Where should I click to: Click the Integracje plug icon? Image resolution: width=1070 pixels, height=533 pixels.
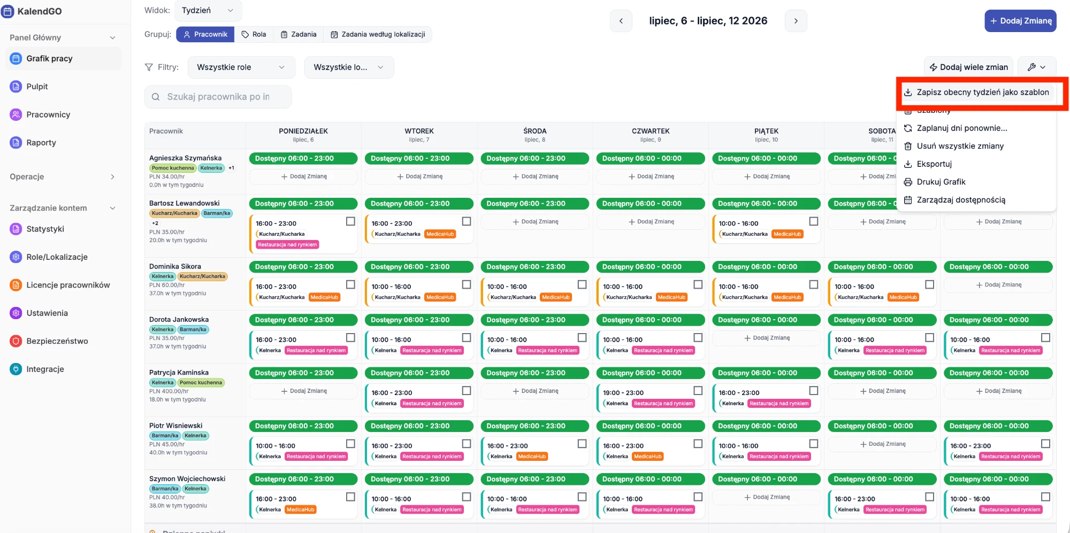pyautogui.click(x=16, y=369)
